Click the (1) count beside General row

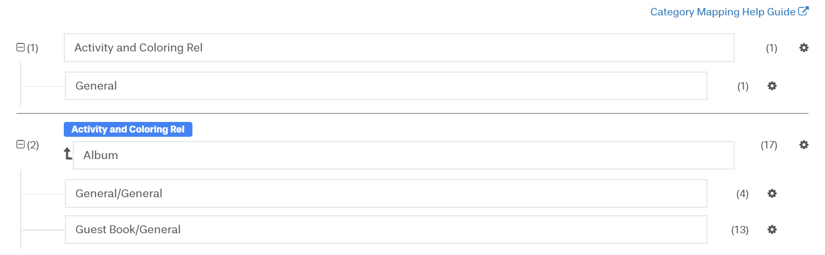pyautogui.click(x=743, y=86)
